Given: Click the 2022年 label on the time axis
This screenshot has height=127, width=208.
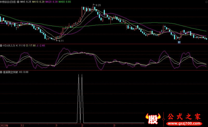Looking at the screenshot, I should point(4,125).
